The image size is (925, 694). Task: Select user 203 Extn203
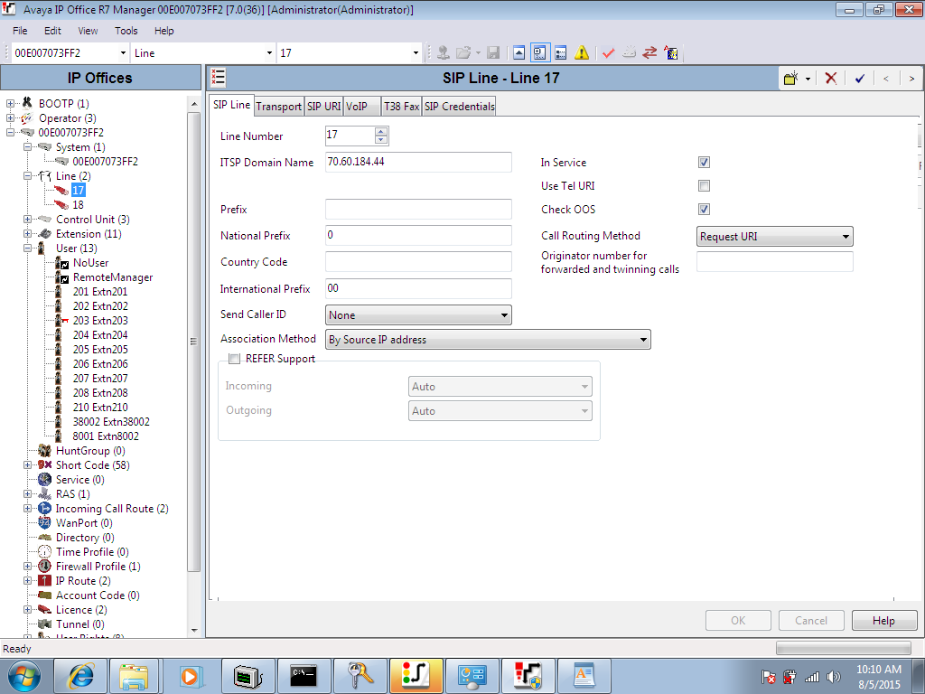tap(100, 321)
